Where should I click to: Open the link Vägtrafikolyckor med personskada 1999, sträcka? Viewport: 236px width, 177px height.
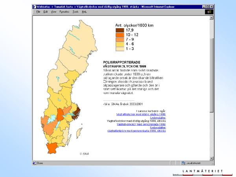pyautogui.click(x=141, y=131)
